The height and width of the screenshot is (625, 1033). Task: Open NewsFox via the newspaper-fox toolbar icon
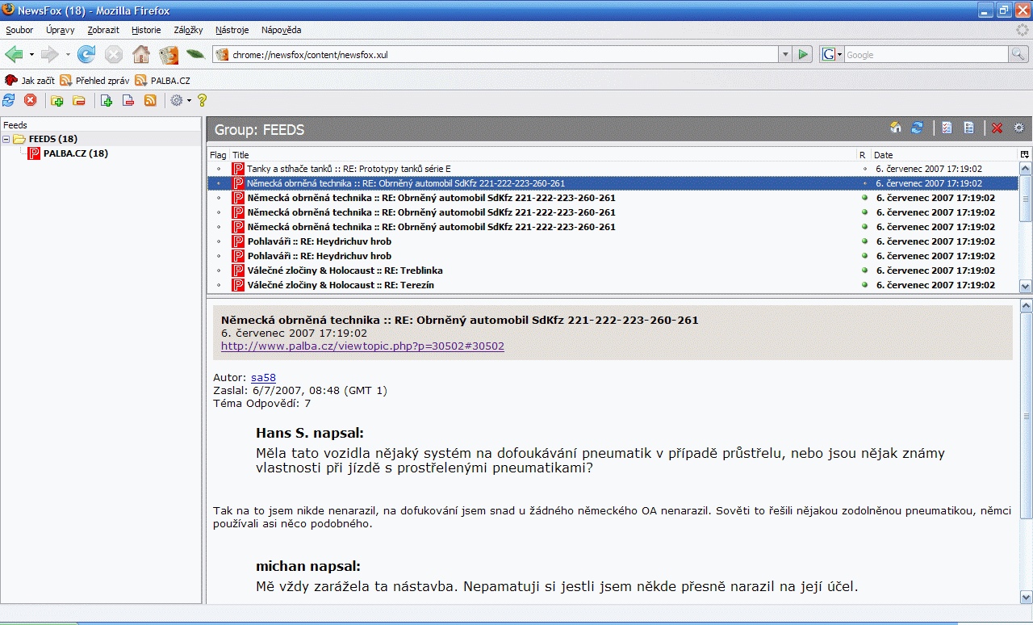169,54
